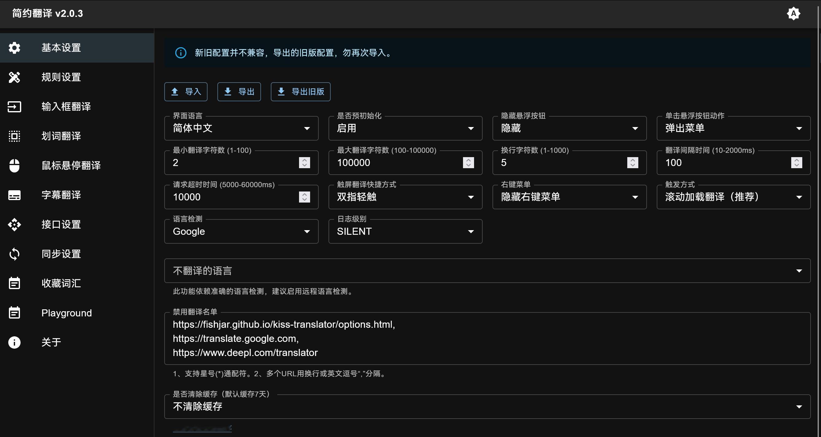Click the 同步设置 sync icon
This screenshot has width=821, height=437.
coord(14,253)
